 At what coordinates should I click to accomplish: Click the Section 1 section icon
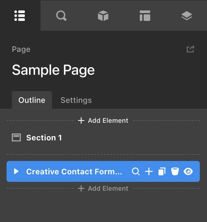pos(16,137)
